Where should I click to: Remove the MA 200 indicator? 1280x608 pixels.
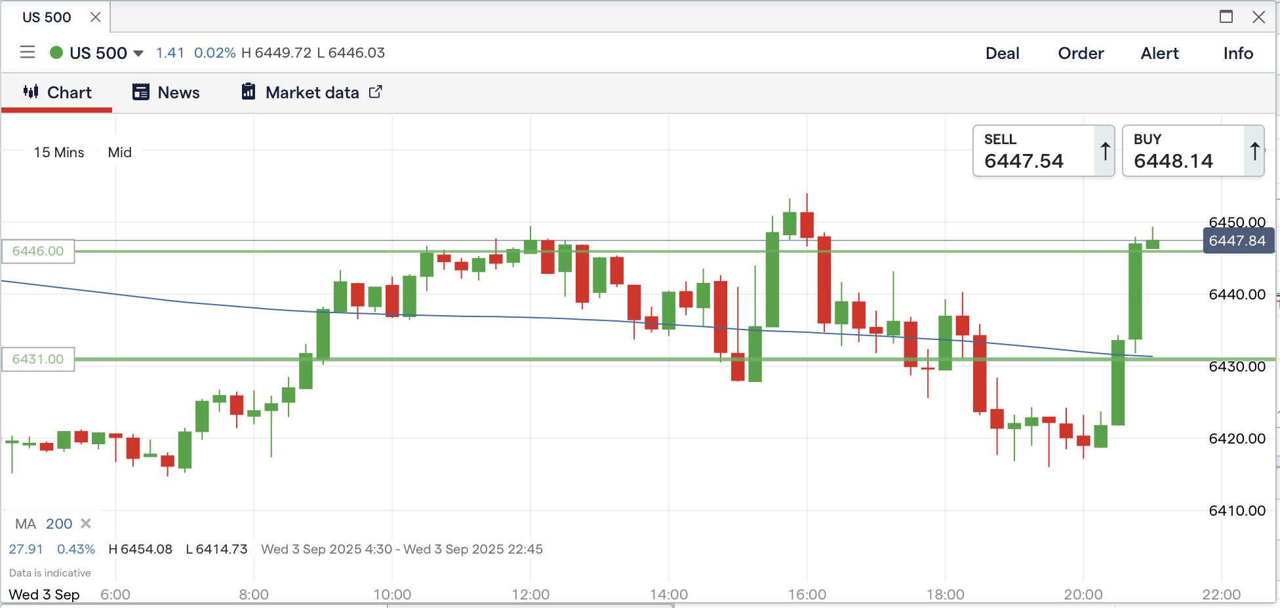click(x=86, y=523)
